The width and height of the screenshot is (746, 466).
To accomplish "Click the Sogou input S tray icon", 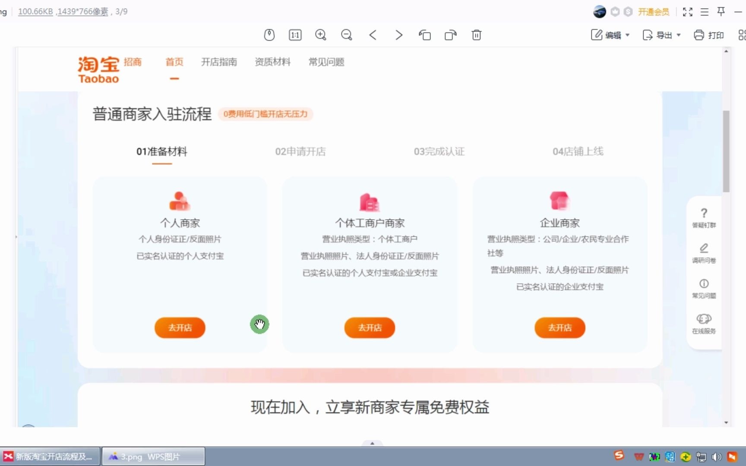I will click(619, 456).
